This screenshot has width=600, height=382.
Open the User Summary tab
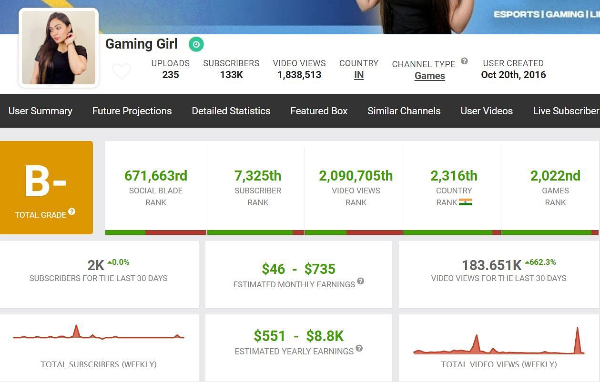tap(41, 111)
